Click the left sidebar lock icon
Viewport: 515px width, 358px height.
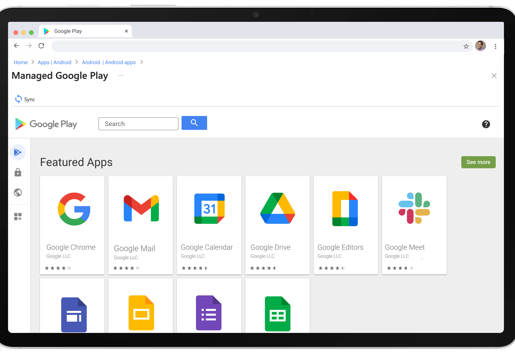18,172
